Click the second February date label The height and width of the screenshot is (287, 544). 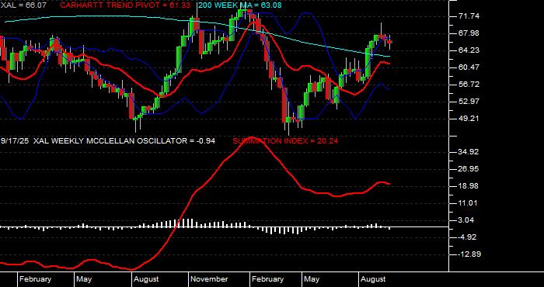(x=268, y=279)
